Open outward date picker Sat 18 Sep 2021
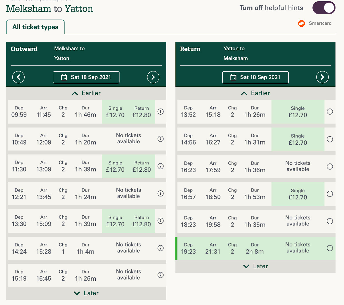 coord(86,77)
